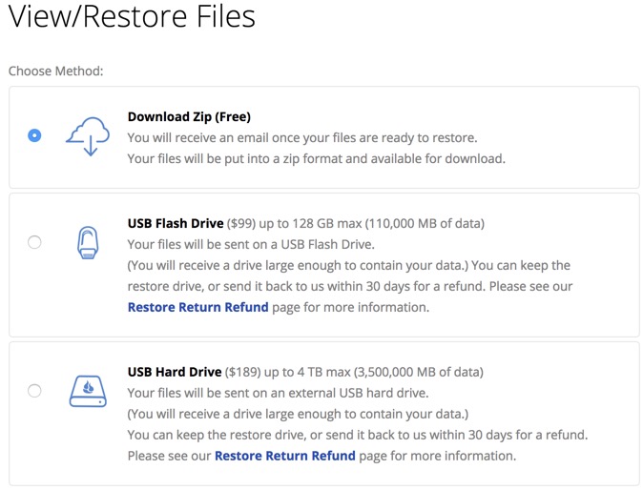Choose the USB Flash Drive radio button
The width and height of the screenshot is (643, 490).
(x=34, y=242)
